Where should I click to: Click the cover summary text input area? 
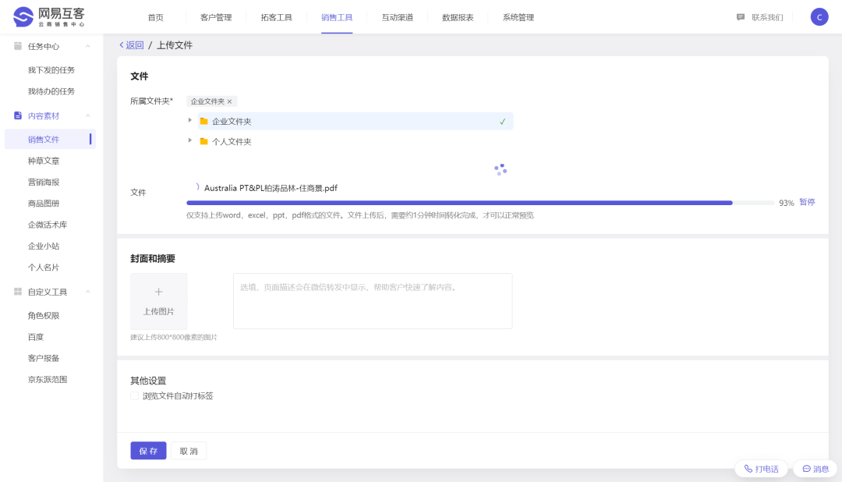(372, 300)
